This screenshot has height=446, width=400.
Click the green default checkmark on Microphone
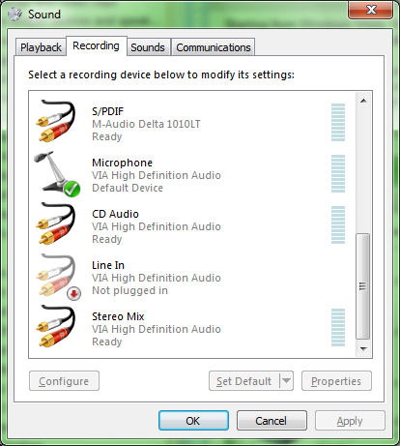(x=71, y=189)
